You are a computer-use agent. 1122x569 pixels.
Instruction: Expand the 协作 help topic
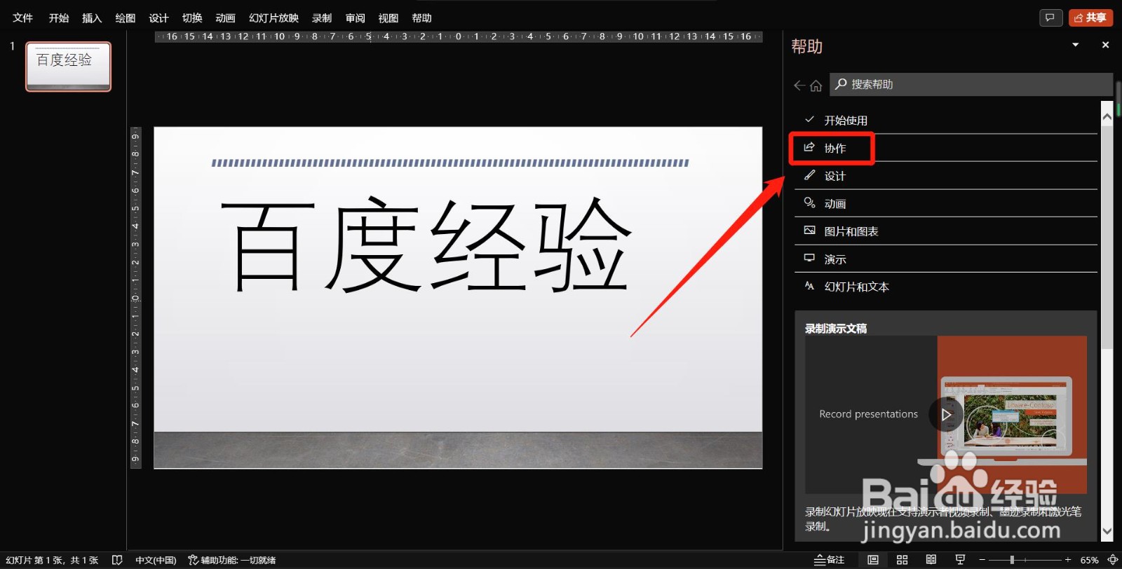pos(946,148)
